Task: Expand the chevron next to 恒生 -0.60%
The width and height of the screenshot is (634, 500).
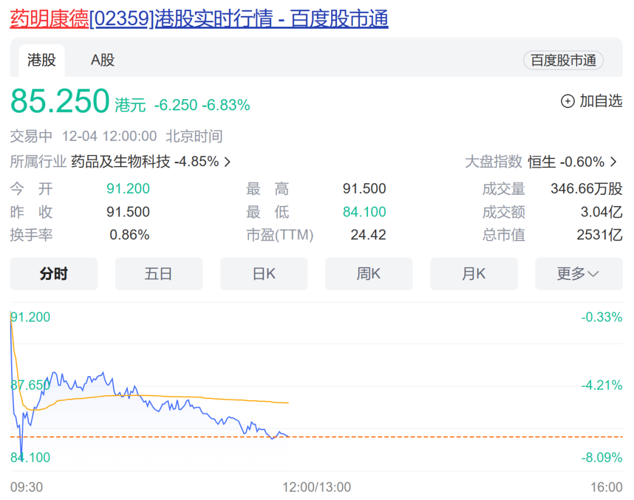Action: click(x=614, y=162)
